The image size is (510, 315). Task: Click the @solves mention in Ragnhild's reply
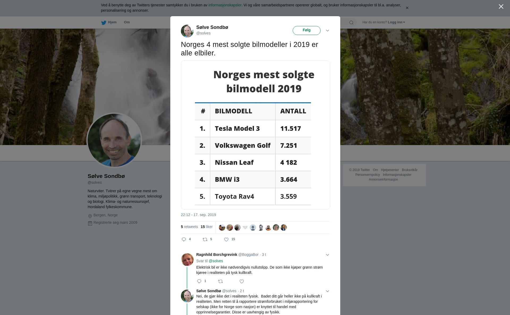[x=216, y=261]
